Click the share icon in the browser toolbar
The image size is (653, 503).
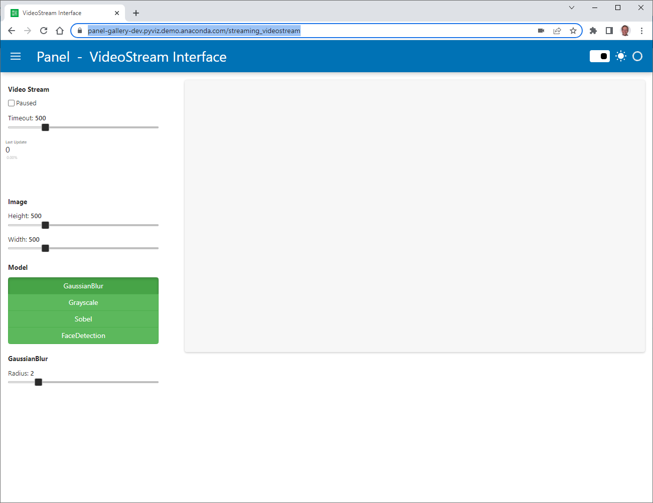pyautogui.click(x=557, y=31)
